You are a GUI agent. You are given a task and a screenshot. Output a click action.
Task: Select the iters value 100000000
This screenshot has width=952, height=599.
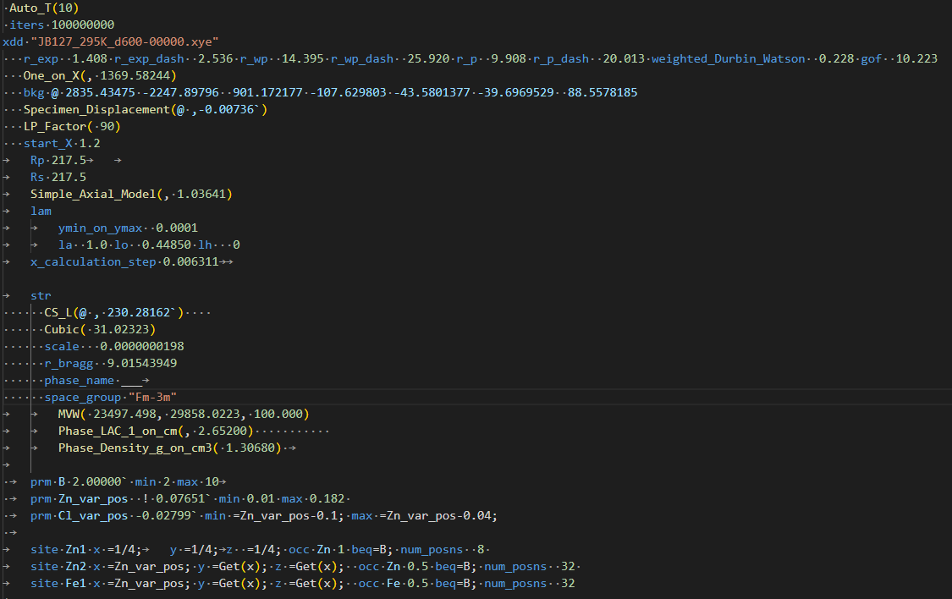[x=83, y=25]
